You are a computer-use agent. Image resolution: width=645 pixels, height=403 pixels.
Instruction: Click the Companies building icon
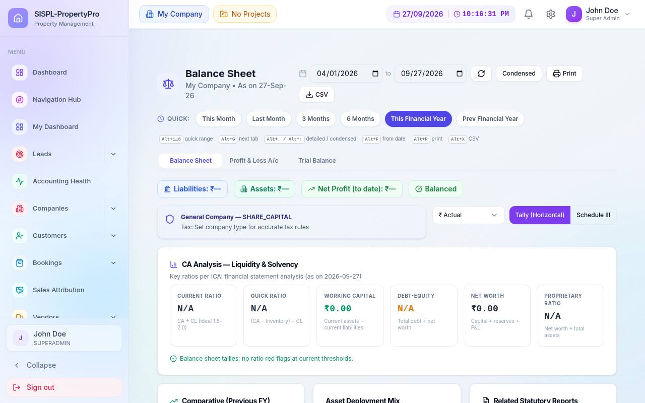click(20, 209)
